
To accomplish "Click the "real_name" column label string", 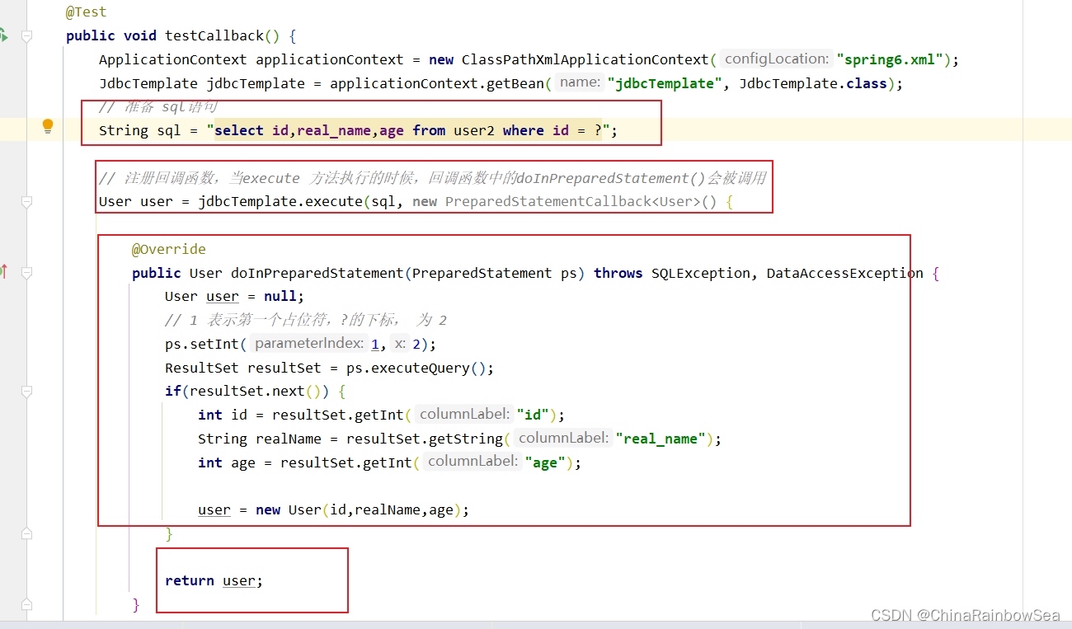I will (661, 439).
